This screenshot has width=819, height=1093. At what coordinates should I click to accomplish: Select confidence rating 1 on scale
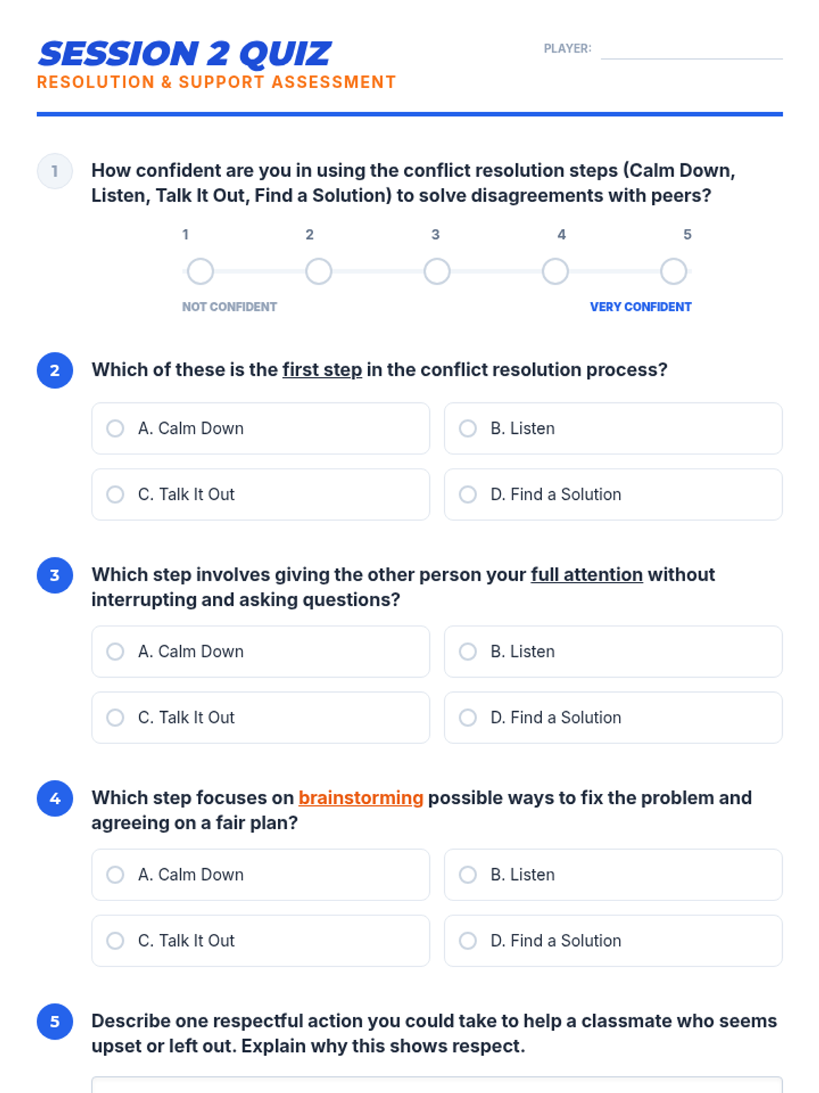(200, 271)
